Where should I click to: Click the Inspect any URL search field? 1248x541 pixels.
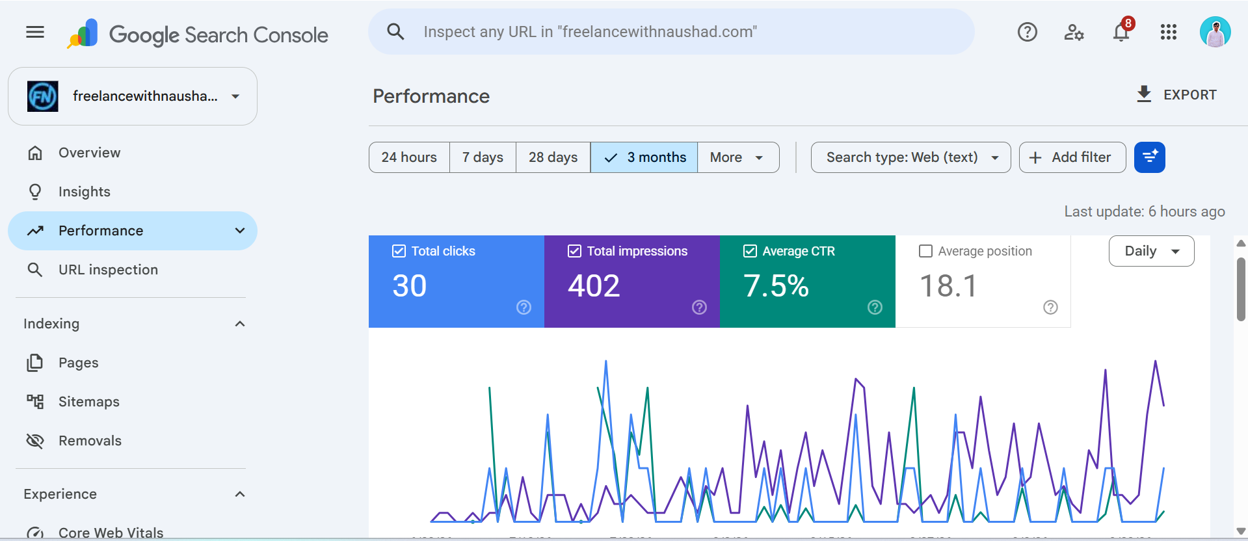click(671, 31)
